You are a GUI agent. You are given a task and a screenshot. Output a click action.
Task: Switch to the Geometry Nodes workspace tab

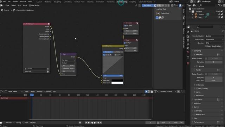tap(145, 2)
